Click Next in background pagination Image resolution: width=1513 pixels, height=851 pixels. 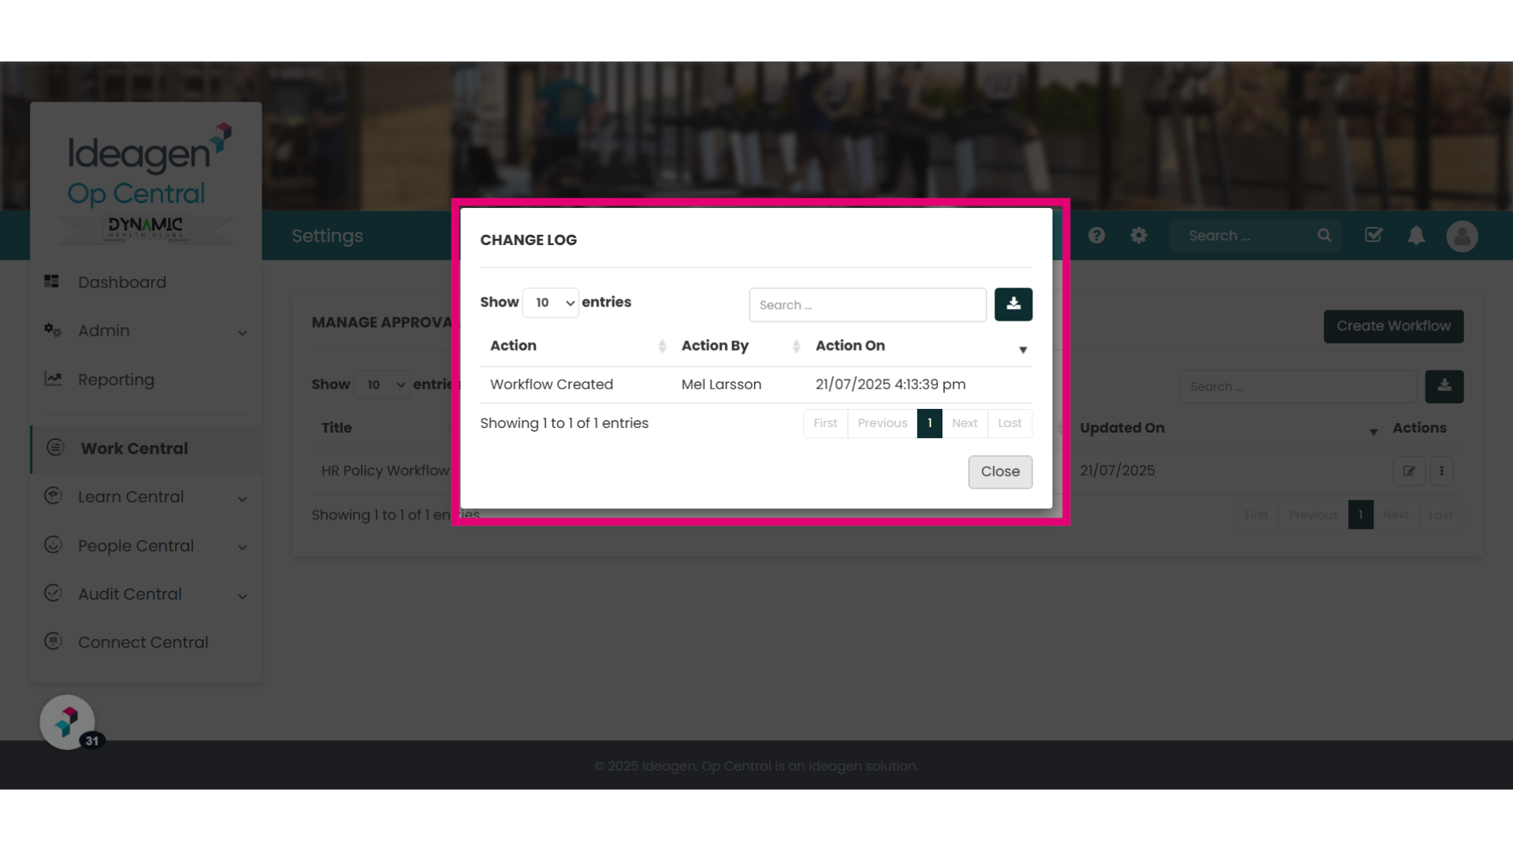point(1395,515)
